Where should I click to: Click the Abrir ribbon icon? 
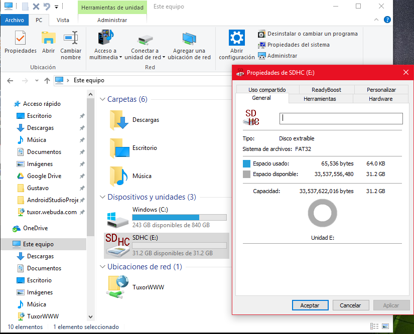point(48,42)
